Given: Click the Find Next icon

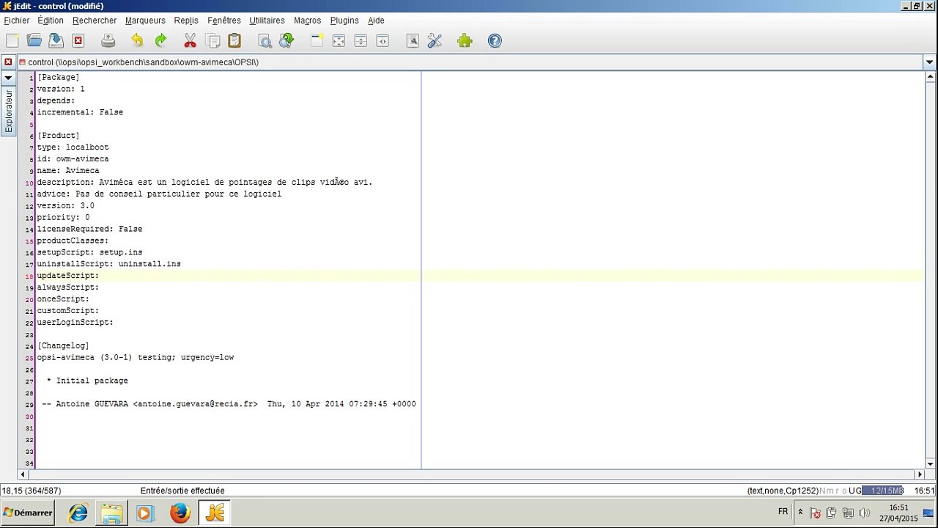Looking at the screenshot, I should coord(287,41).
